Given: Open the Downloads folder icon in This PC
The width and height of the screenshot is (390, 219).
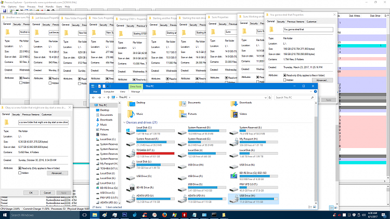Looking at the screenshot, I should click(x=234, y=104).
